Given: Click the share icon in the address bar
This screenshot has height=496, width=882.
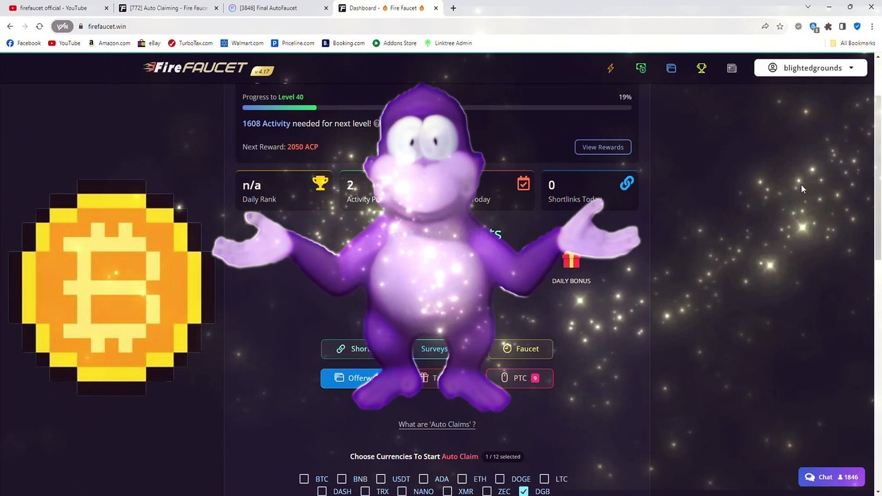Looking at the screenshot, I should pyautogui.click(x=765, y=26).
